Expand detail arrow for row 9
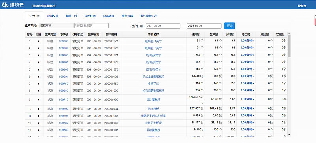316x143 pixels. [x=38, y=100]
